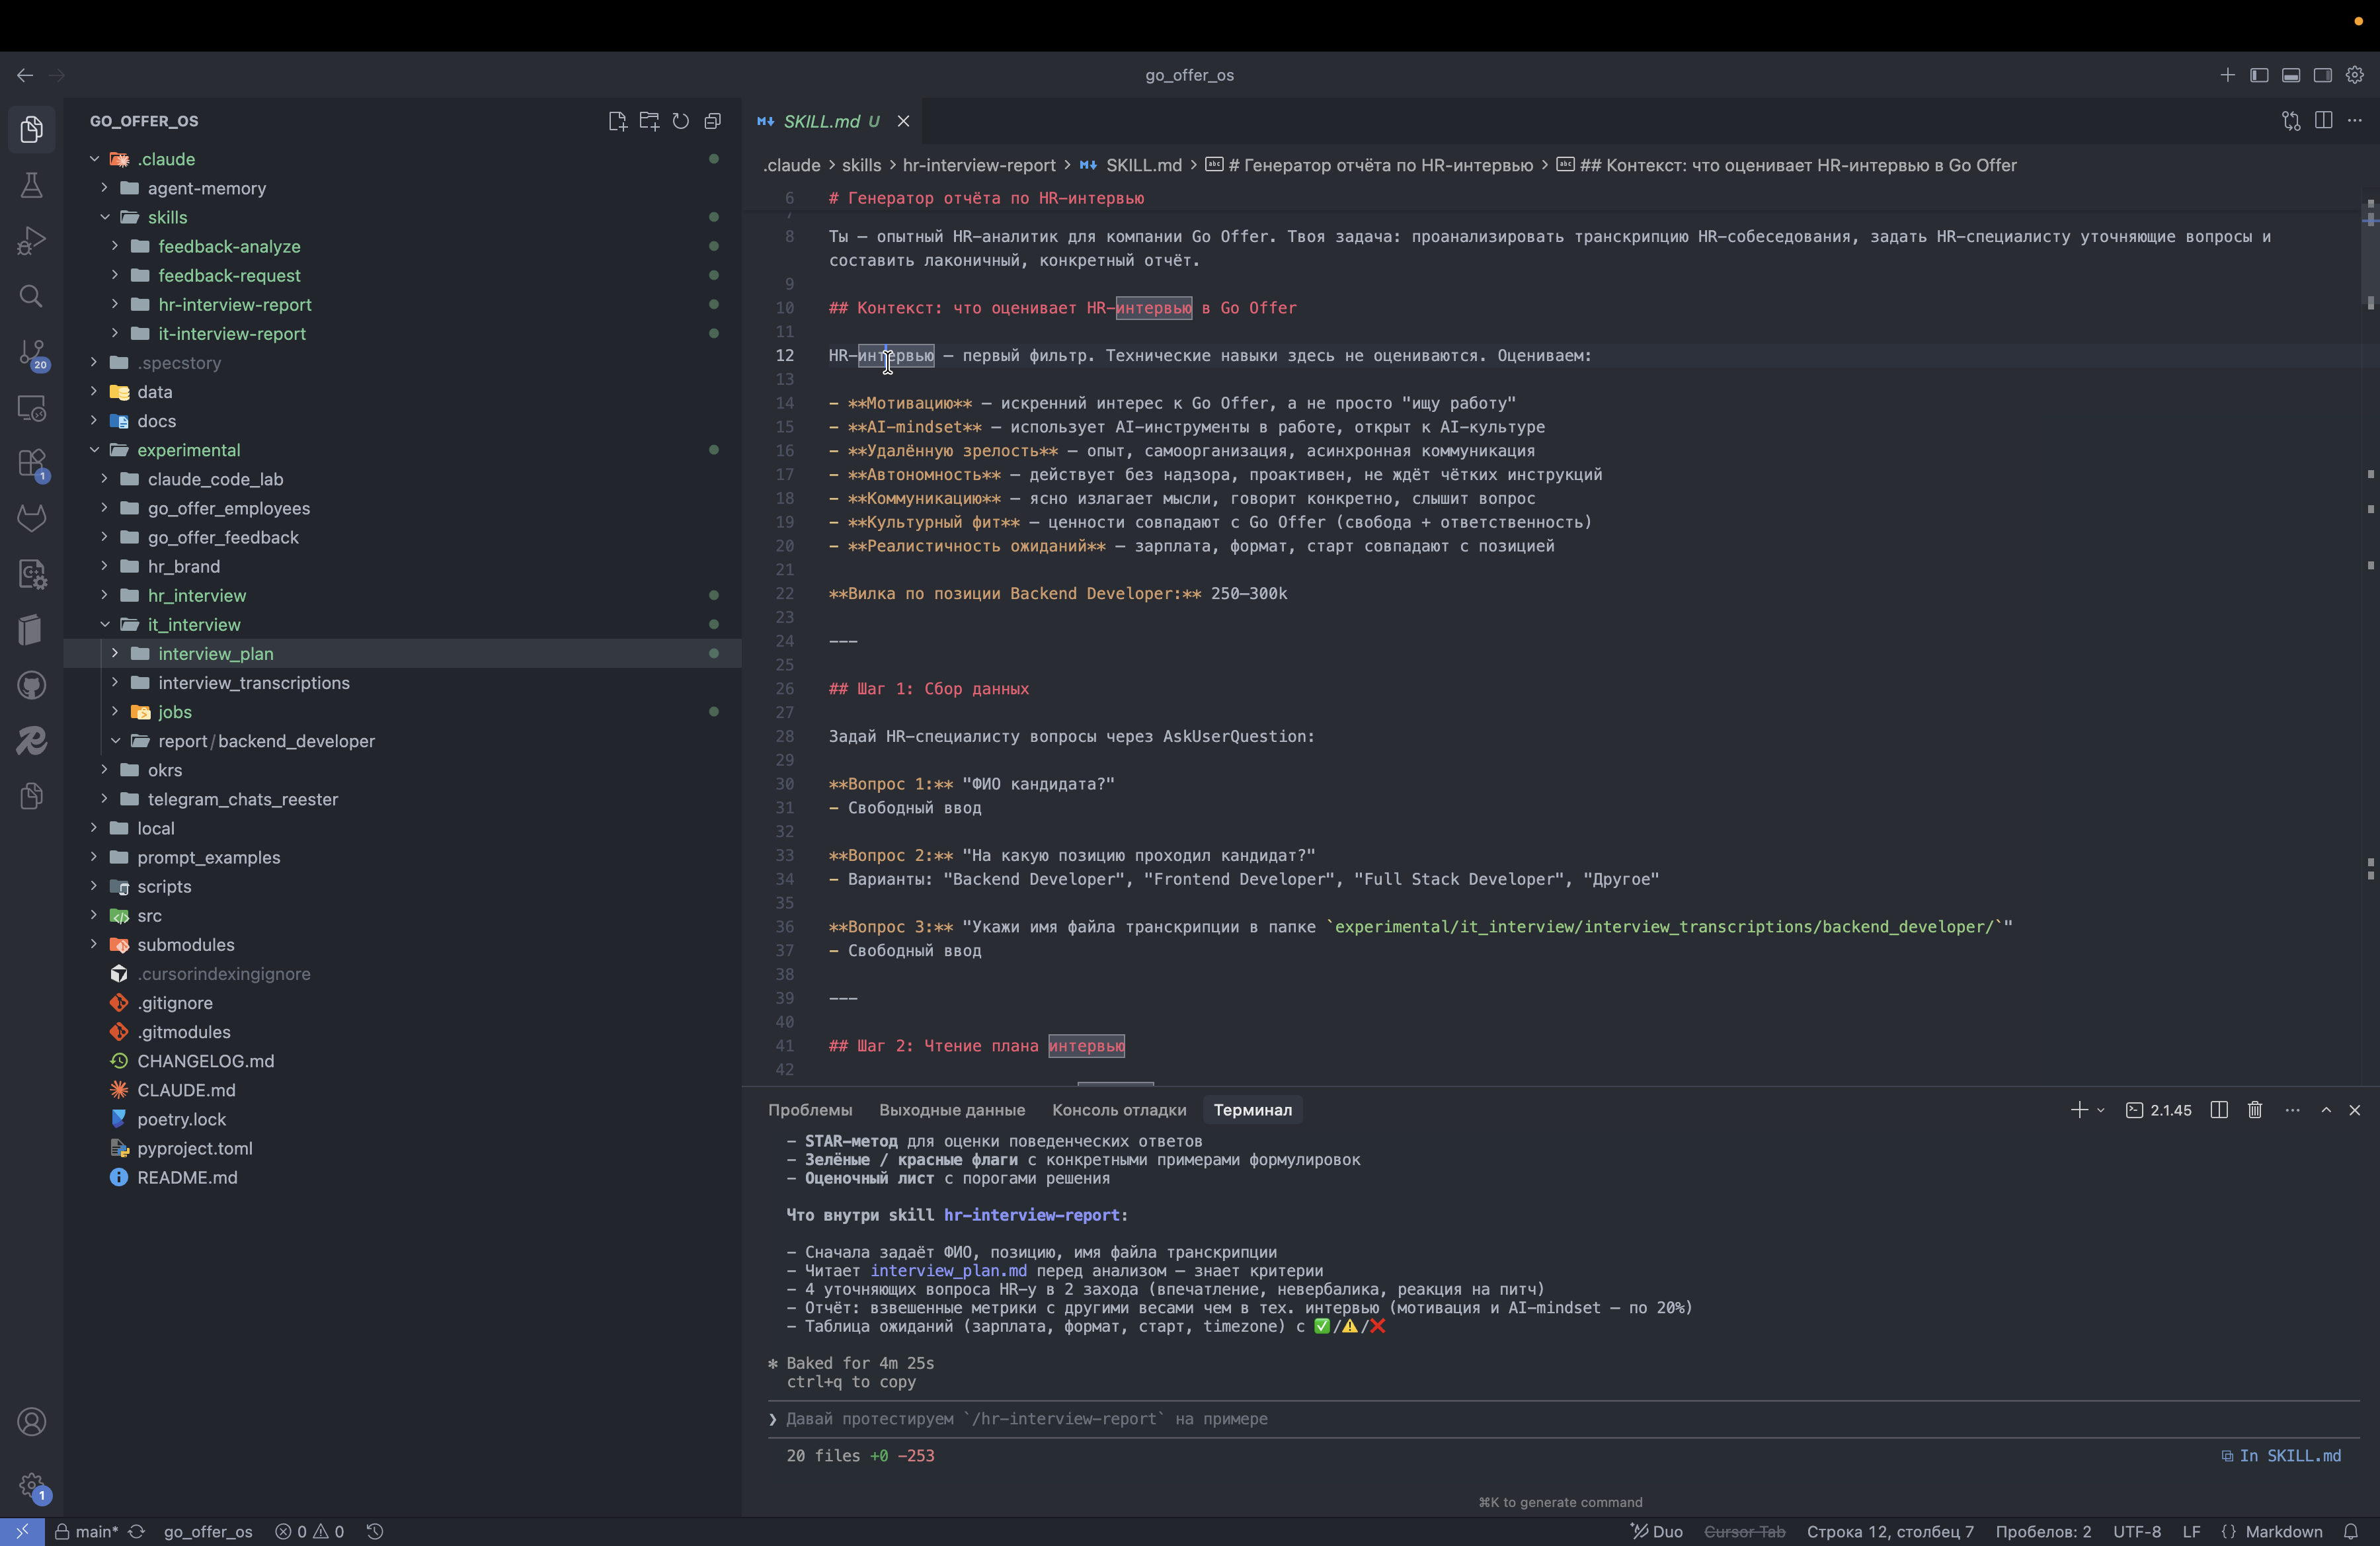Open Markdown language mode selector
The width and height of the screenshot is (2380, 1546).
2283,1531
